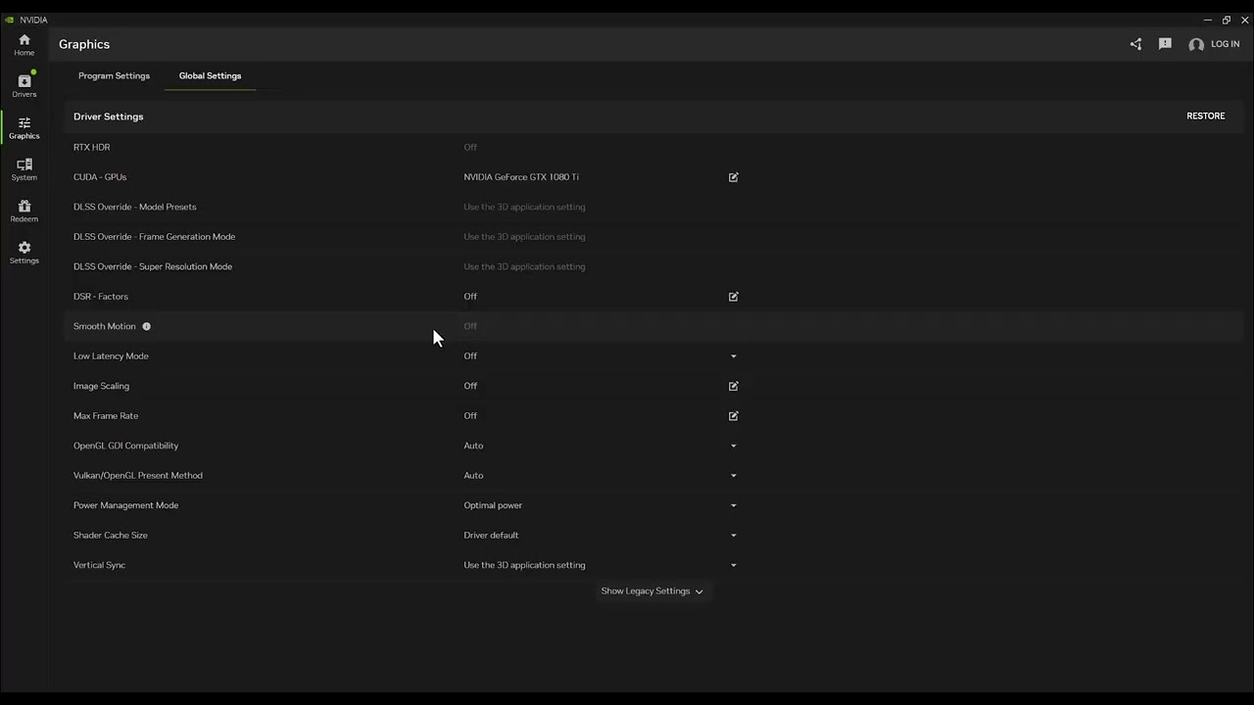Click the NVIDIA GeForce GTX 1080 Ti value
Image resolution: width=1254 pixels, height=705 pixels.
[x=521, y=177]
